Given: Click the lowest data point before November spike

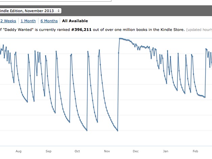Looking at the screenshot, I should (117, 130).
